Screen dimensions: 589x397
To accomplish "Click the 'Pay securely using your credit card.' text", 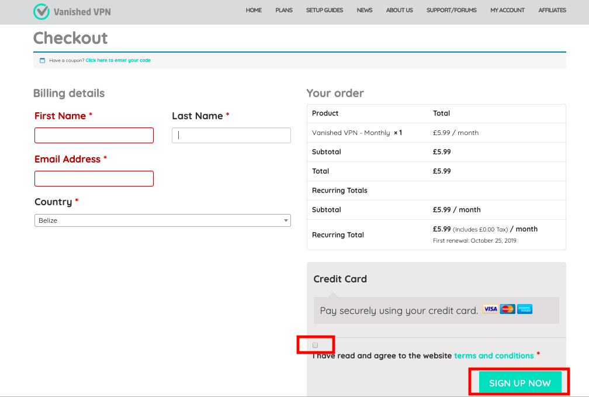I will coord(399,310).
